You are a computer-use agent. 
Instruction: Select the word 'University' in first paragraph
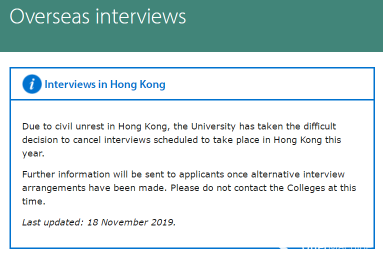click(x=213, y=127)
